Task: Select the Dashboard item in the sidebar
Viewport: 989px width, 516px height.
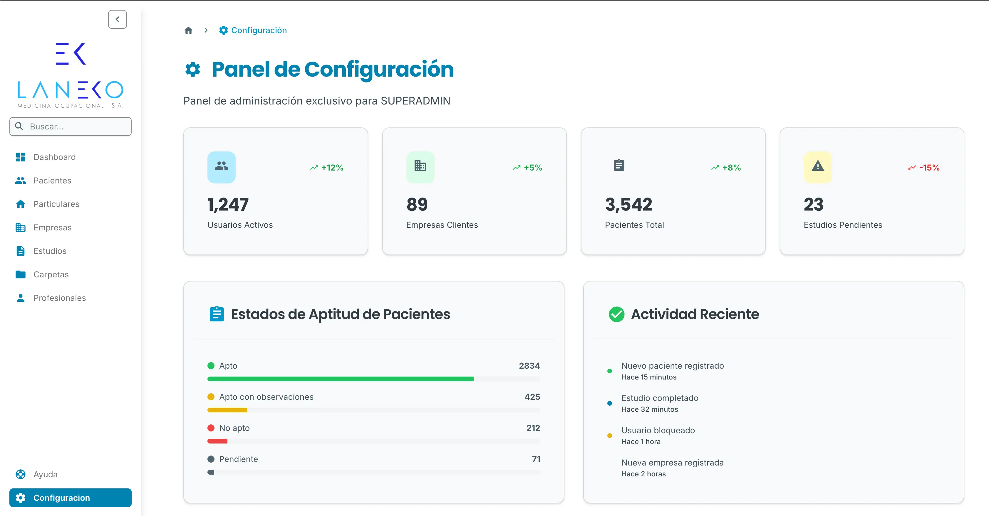Action: [54, 157]
